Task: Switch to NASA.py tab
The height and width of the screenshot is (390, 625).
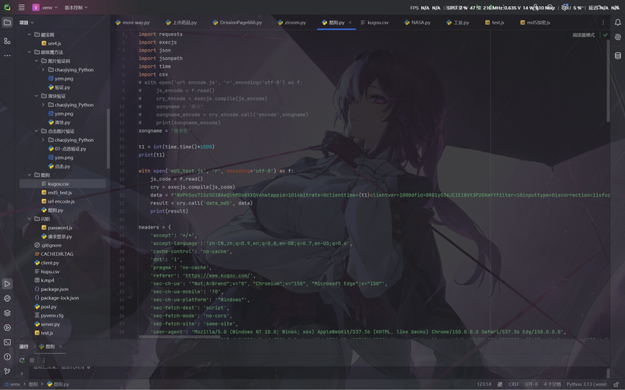Action: pos(417,23)
